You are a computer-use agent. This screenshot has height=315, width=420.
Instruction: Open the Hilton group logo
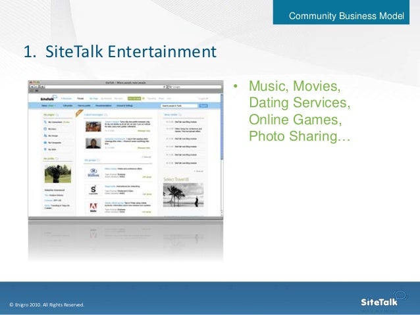coord(93,172)
